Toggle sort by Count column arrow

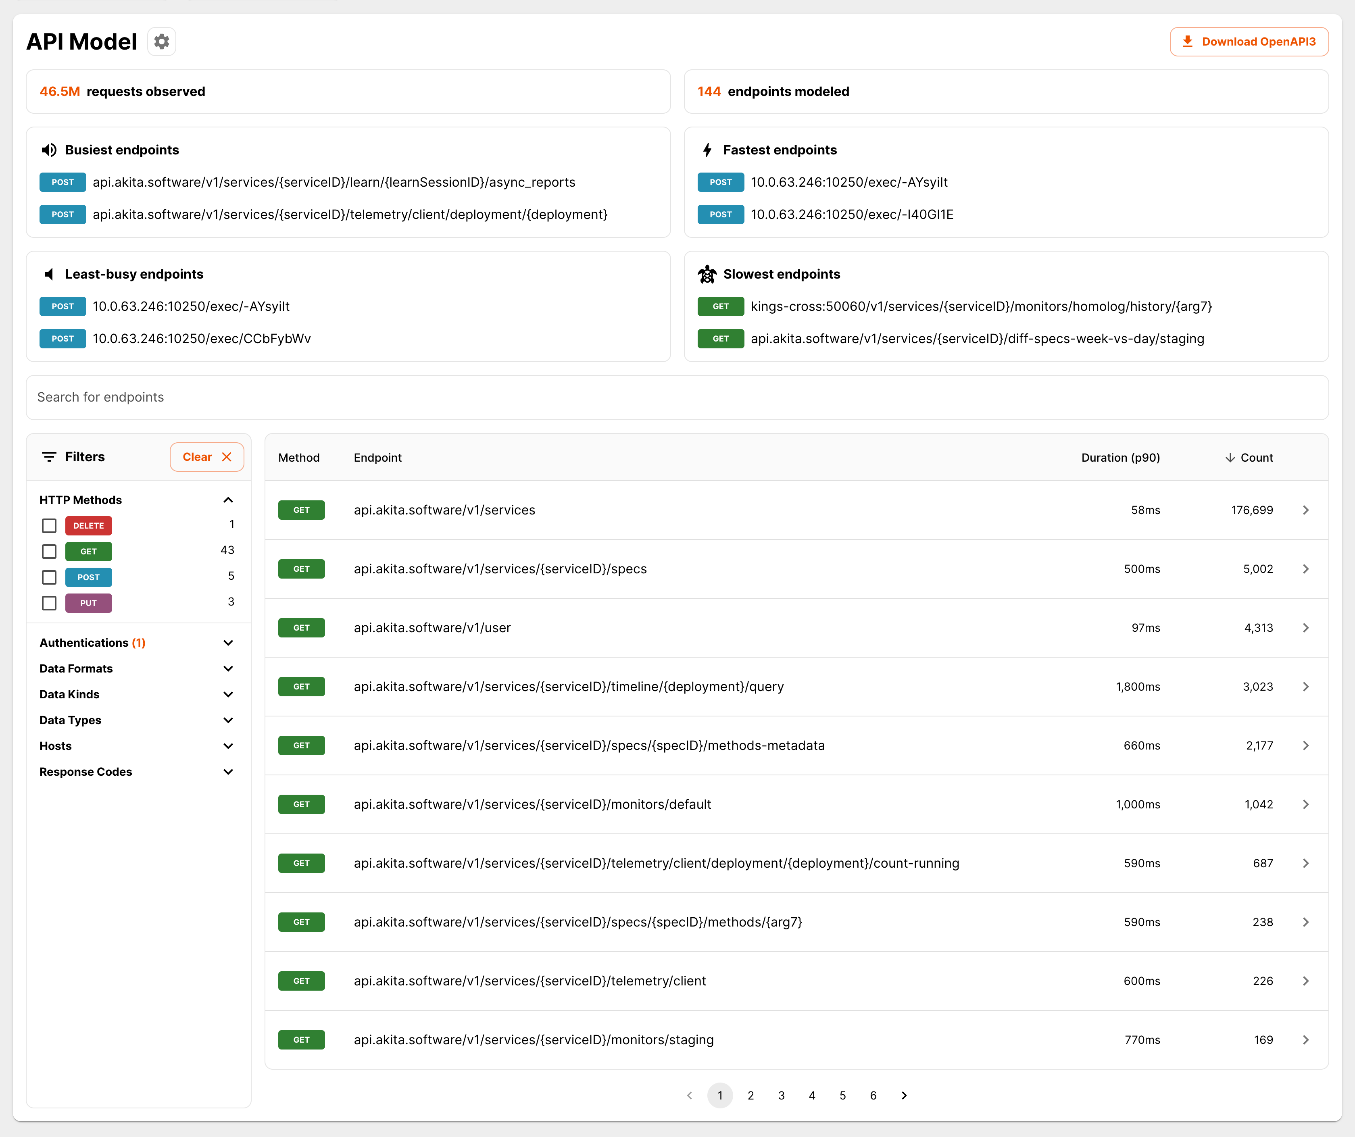pyautogui.click(x=1230, y=458)
